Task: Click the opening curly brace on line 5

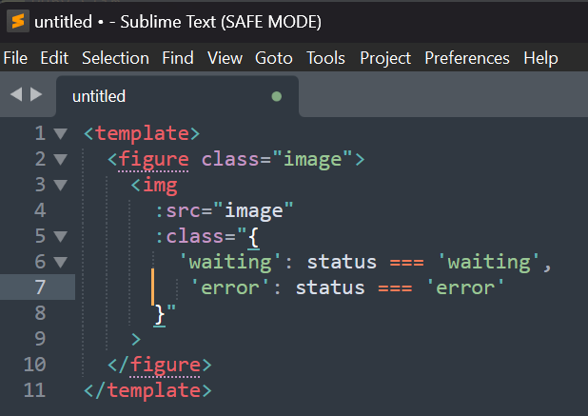Action: 253,237
